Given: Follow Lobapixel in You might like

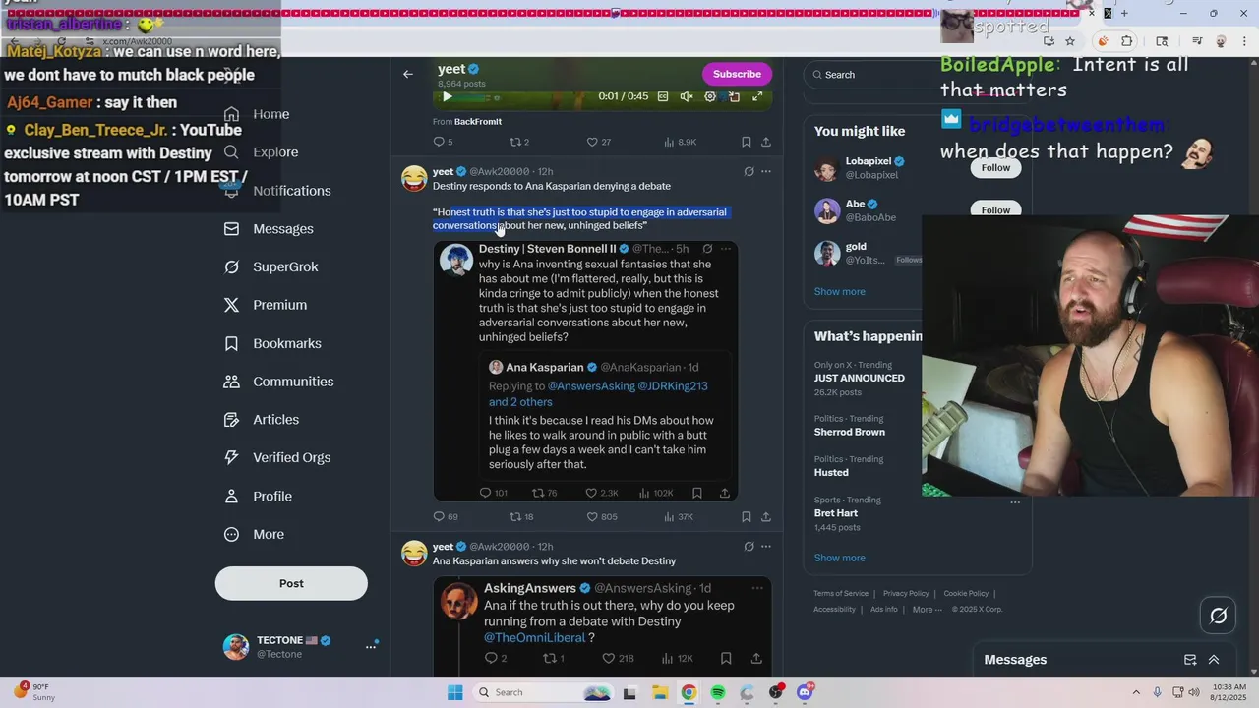Looking at the screenshot, I should (x=995, y=167).
